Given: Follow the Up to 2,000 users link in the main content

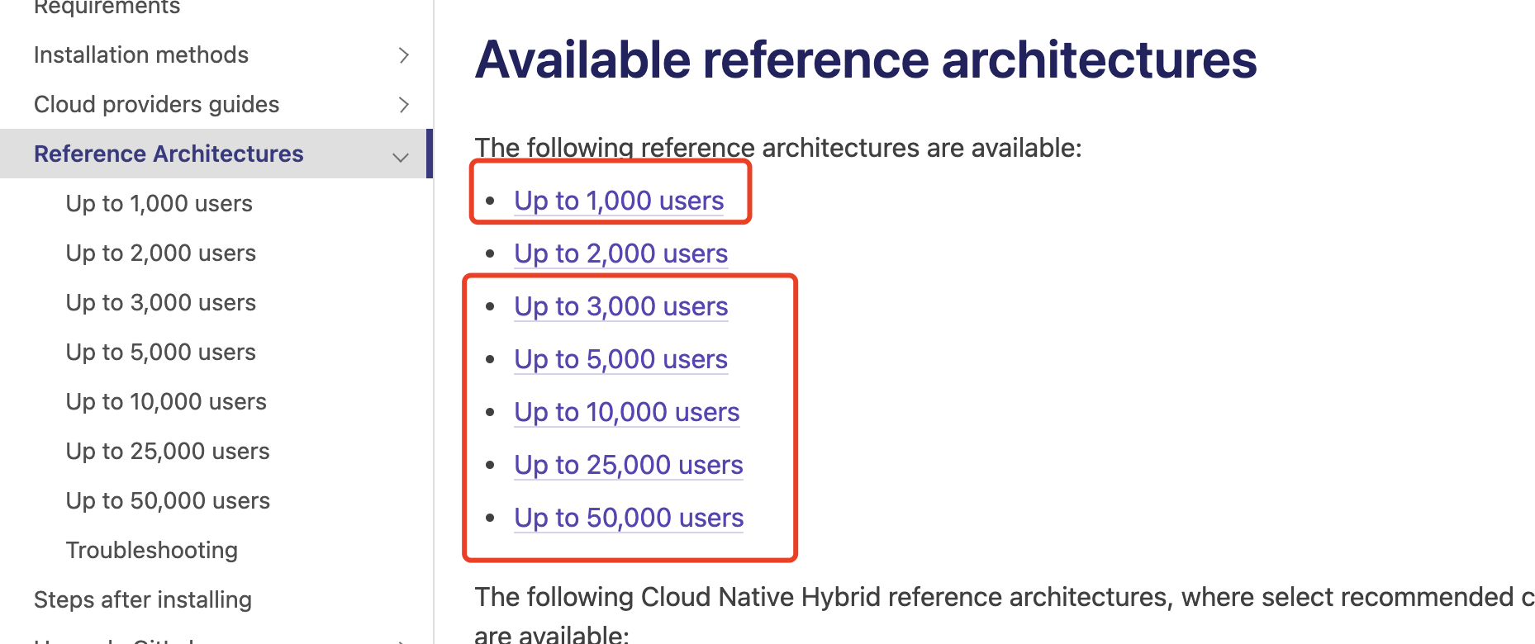Looking at the screenshot, I should [620, 253].
